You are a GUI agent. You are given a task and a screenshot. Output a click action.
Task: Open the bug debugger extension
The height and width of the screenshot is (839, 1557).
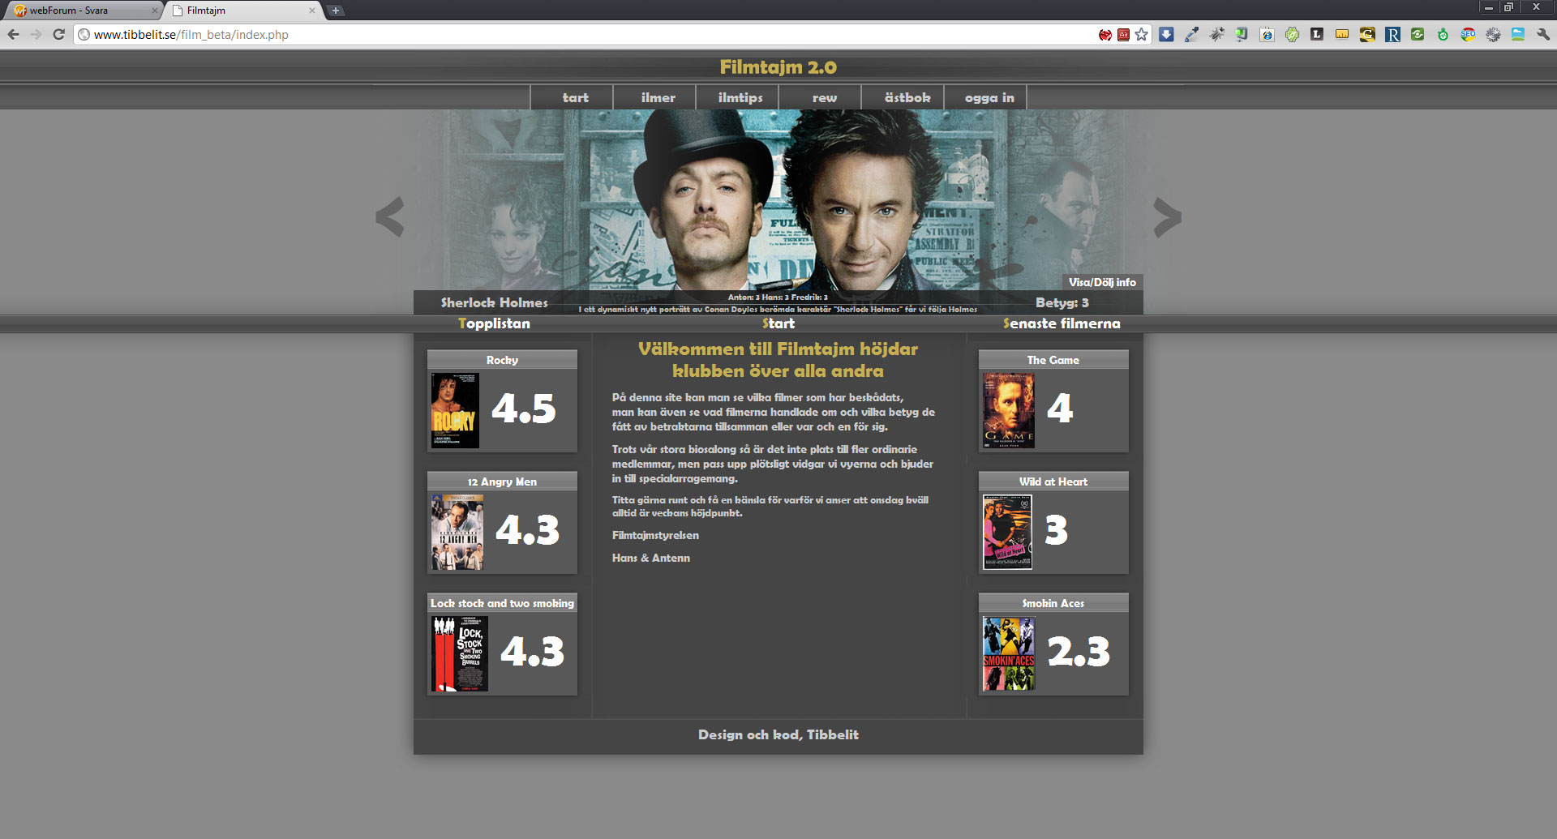(1216, 35)
